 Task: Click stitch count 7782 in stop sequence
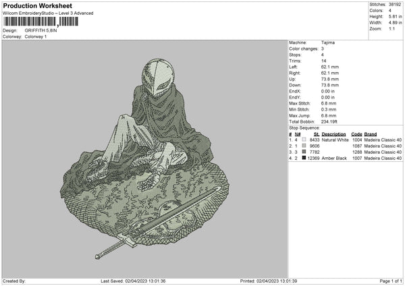tap(315, 152)
